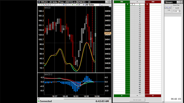Click the red zoom-out magnifier icon
The image size is (184, 103).
click(x=46, y=5)
